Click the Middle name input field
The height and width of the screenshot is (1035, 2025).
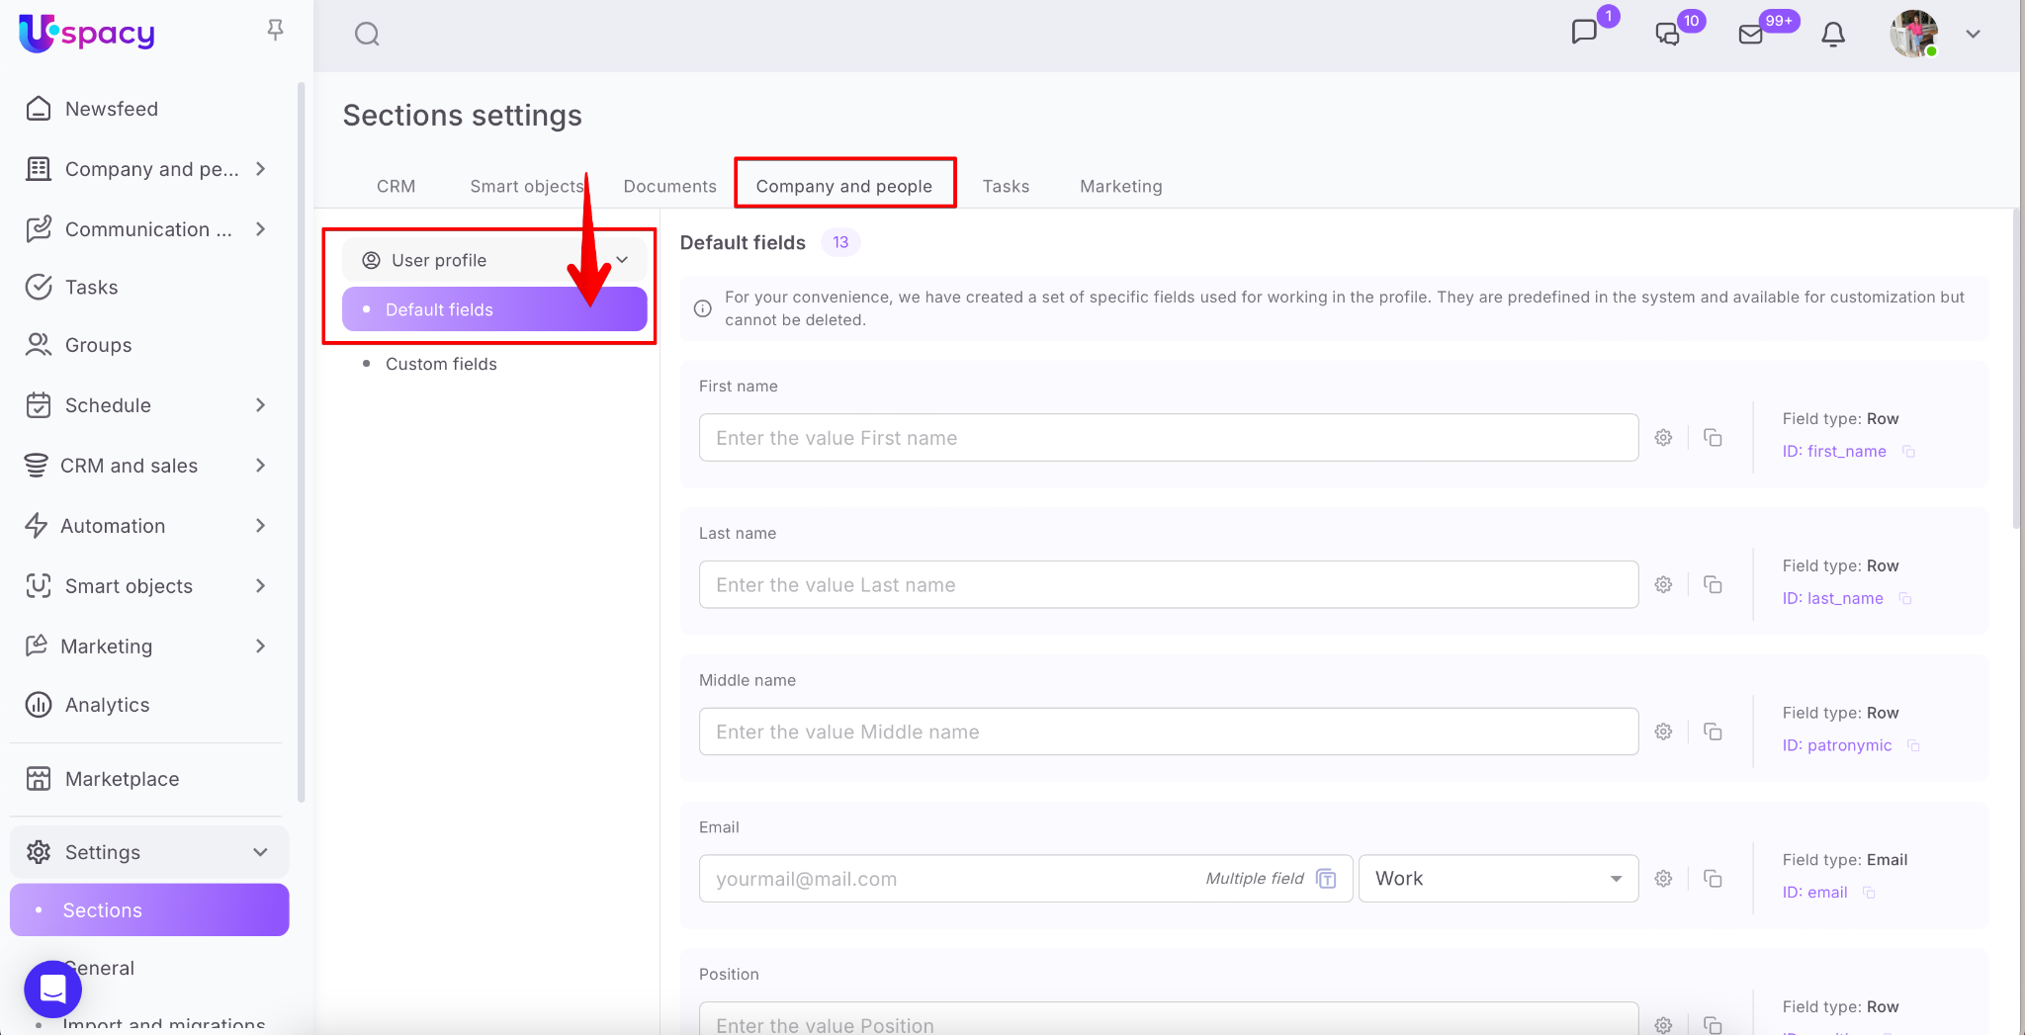pyautogui.click(x=1168, y=732)
